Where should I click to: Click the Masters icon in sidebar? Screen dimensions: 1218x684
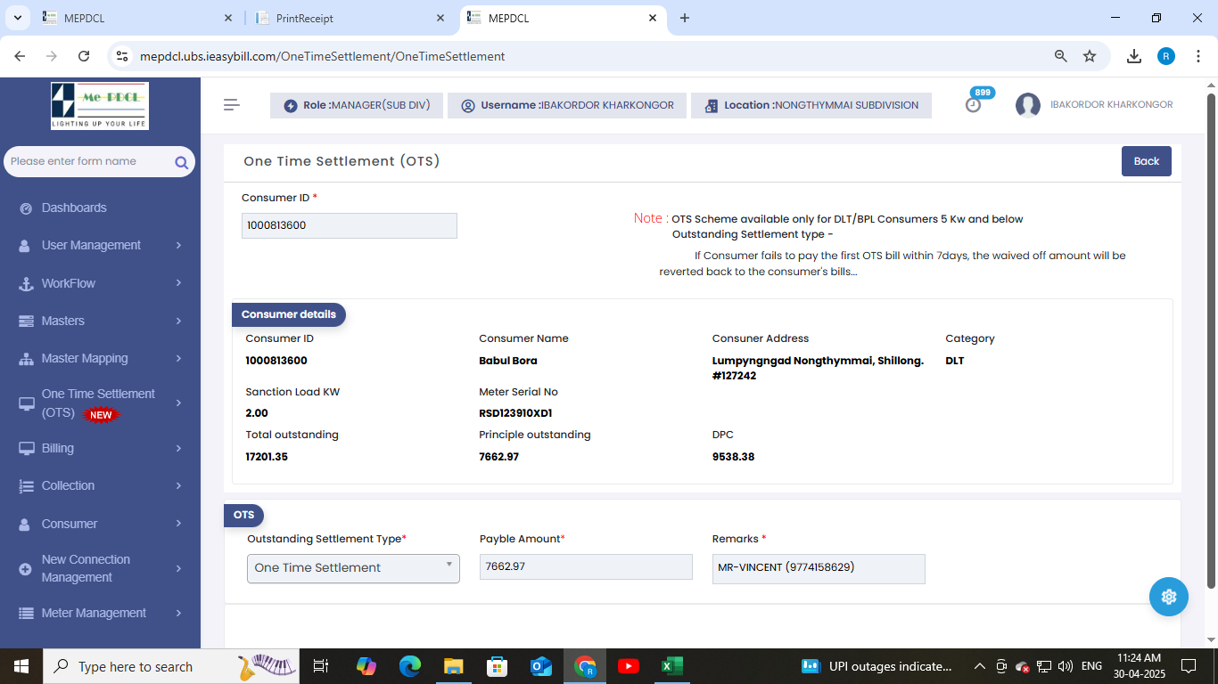coord(26,321)
